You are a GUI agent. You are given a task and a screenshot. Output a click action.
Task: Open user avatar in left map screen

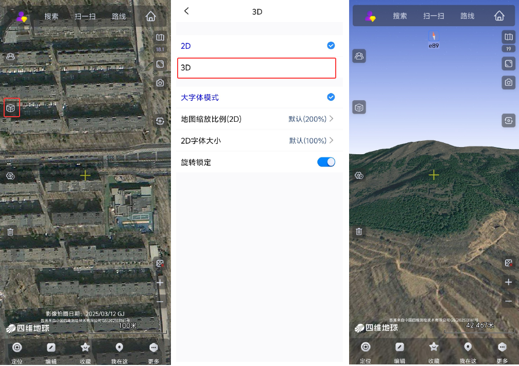[x=22, y=16]
